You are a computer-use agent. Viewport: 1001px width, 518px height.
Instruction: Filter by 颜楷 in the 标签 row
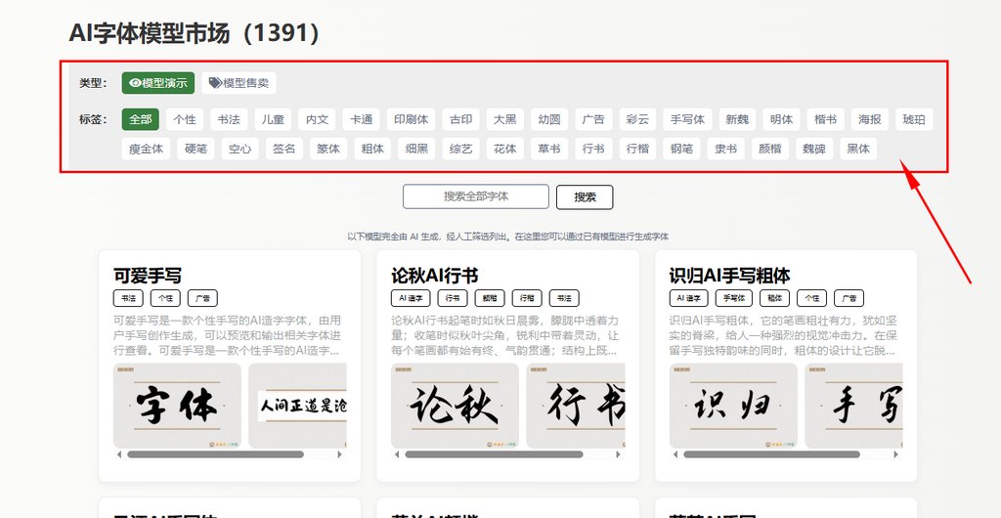(770, 149)
